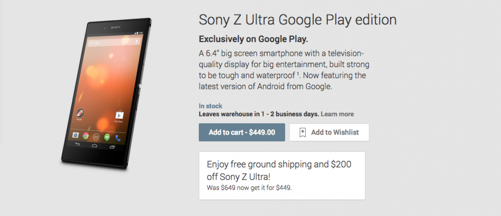This screenshot has width=501, height=216.
Task: Tap the Chrome icon in the phone dock
Action: coord(86,136)
